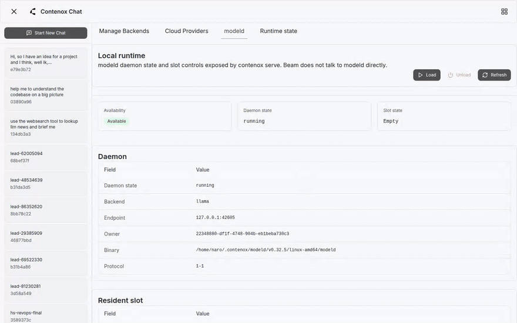517x323 pixels.
Task: Open the grid apps icon in header
Action: [x=504, y=12]
